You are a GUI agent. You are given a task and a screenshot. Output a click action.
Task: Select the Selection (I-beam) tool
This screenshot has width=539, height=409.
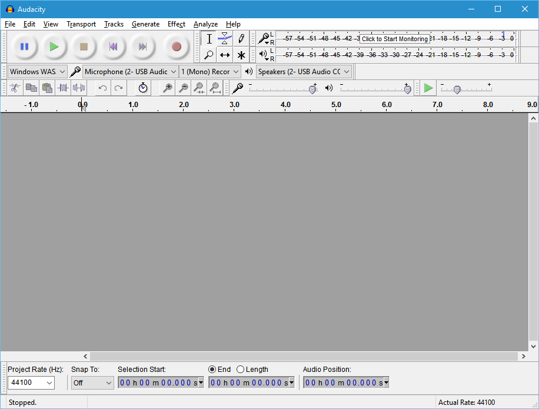pos(209,38)
